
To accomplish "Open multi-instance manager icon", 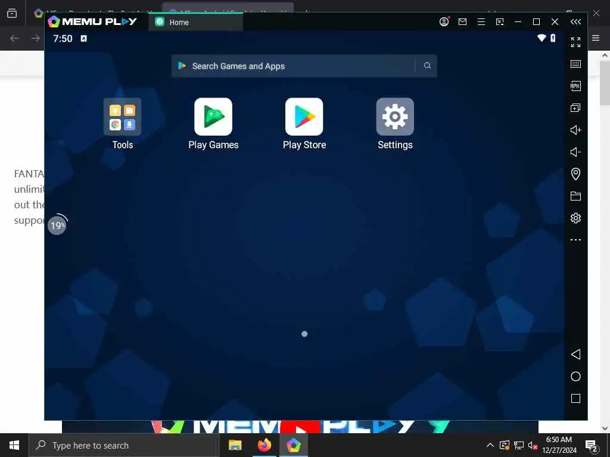I will pos(576,108).
